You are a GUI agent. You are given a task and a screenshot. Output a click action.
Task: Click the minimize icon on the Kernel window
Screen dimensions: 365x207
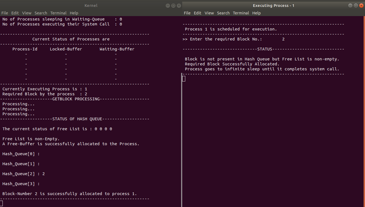(168, 5)
